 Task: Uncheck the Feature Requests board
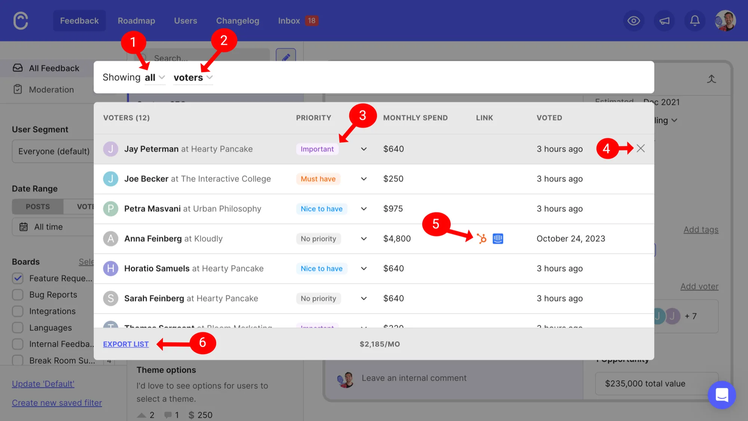(18, 278)
